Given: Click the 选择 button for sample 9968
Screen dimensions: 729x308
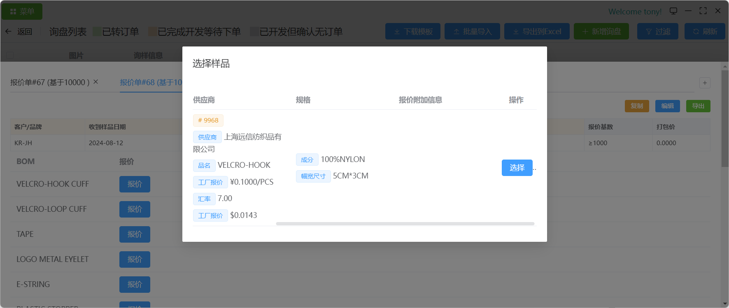Looking at the screenshot, I should tap(517, 168).
